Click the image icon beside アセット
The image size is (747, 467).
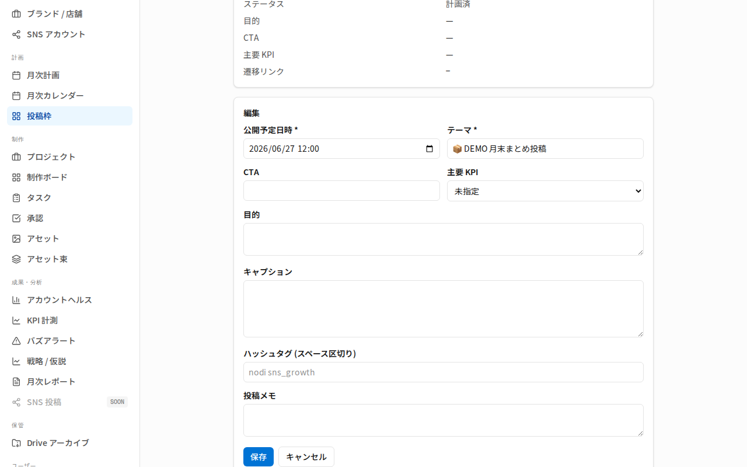point(16,239)
